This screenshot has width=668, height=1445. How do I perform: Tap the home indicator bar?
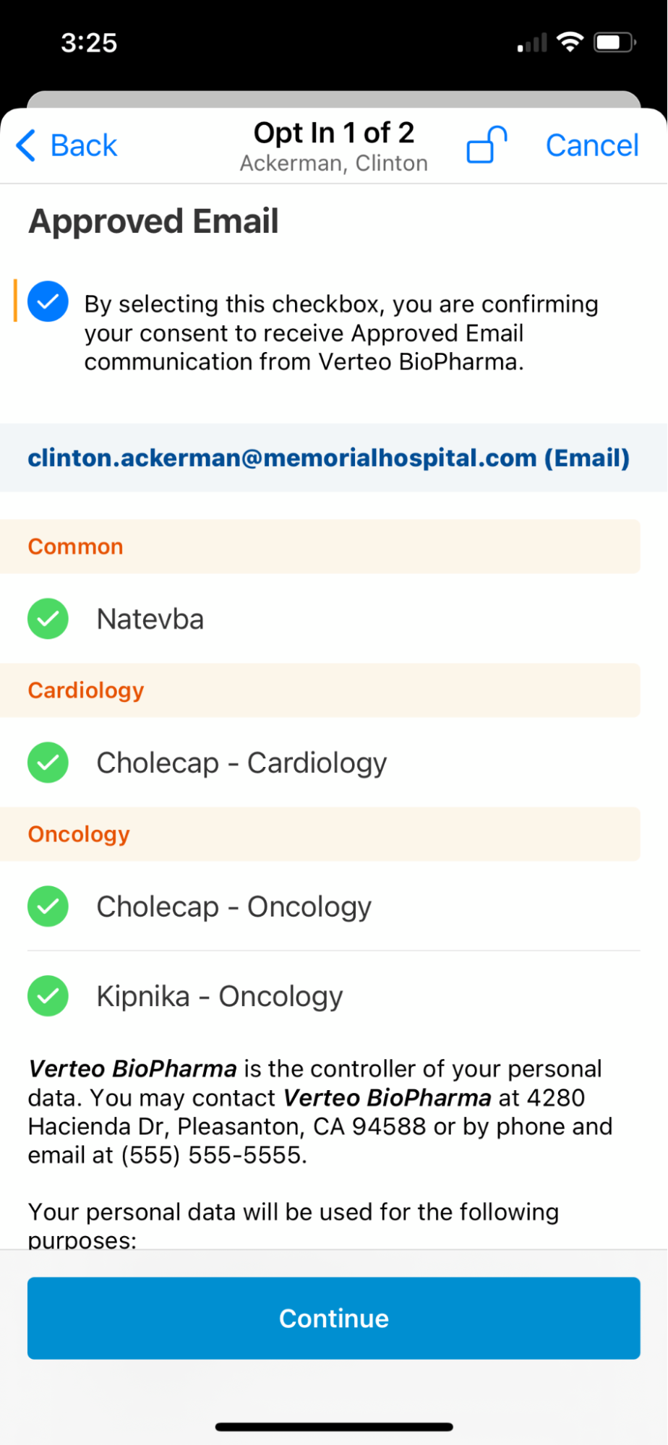[334, 1427]
